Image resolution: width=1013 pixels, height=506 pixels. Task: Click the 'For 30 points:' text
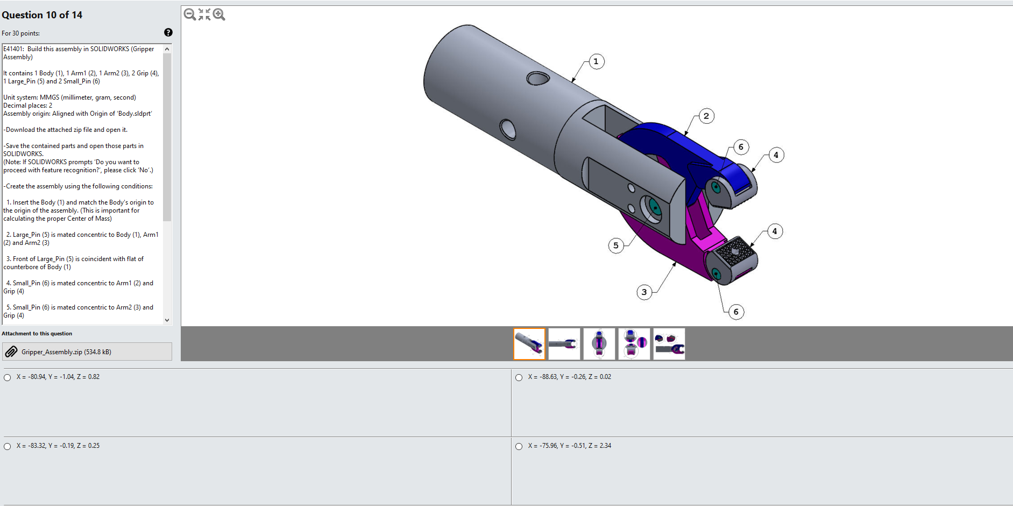20,33
